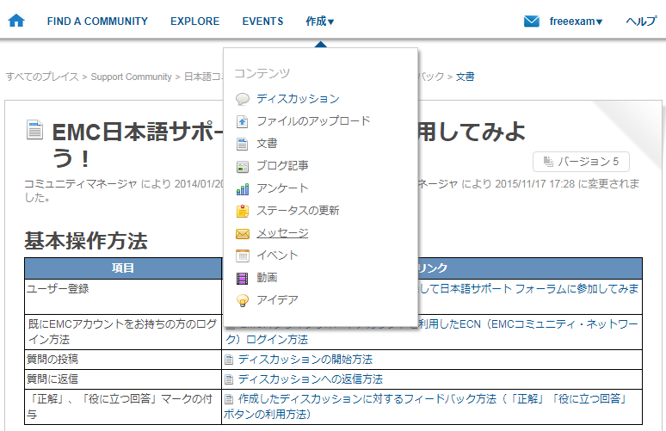
Task: Click the document icon next to 文書 in menu
Action: [x=242, y=144]
